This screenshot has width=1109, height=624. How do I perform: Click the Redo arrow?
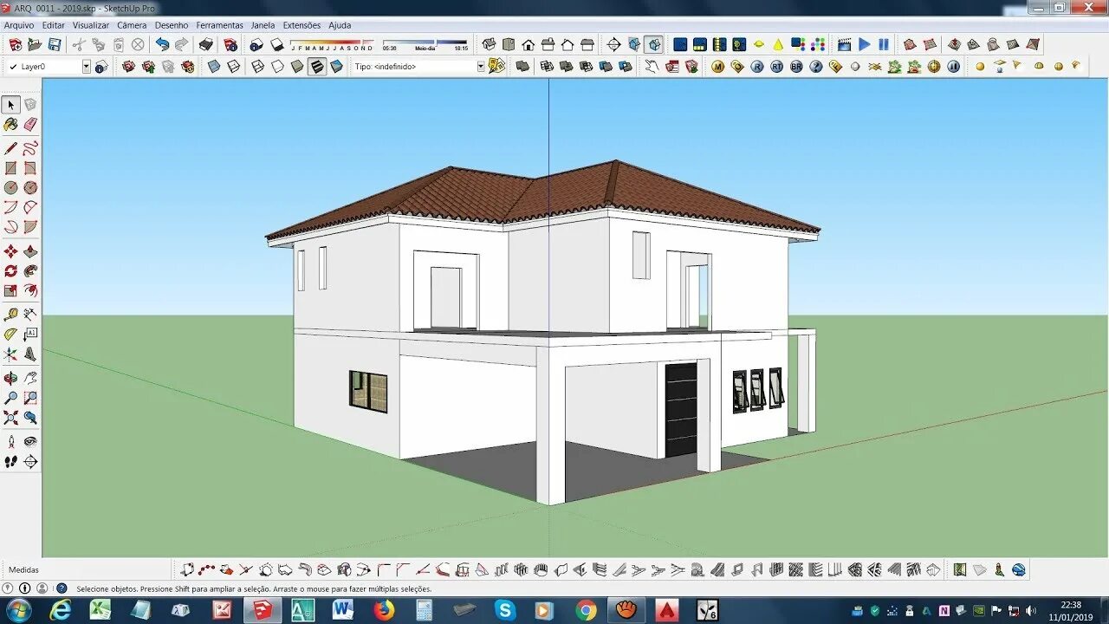(181, 44)
